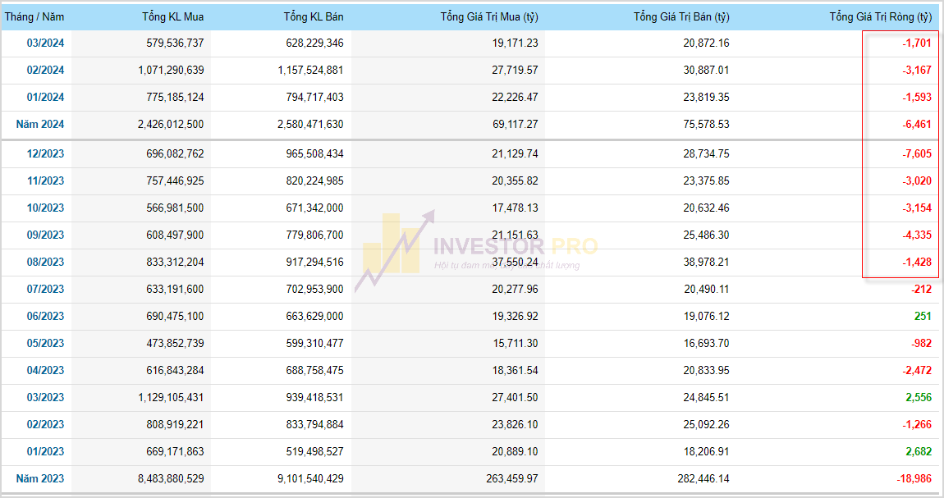Click the Tổng Giá Trị Bán (tỷ) header
This screenshot has height=498, width=944.
(x=681, y=16)
